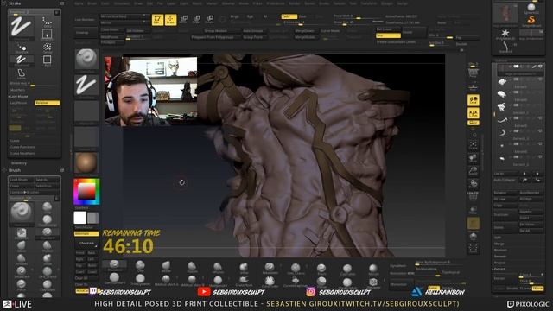Screen dimensions: 553x311
Task: Open current brush thumbnail on left shelf
Action: point(86,60)
